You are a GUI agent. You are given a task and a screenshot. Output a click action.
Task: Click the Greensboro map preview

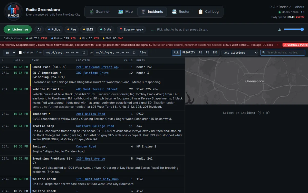tap(246, 81)
